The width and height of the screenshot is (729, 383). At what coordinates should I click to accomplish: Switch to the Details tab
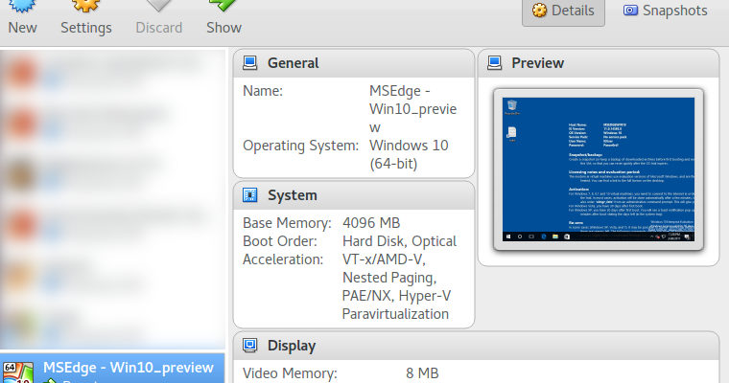point(563,11)
